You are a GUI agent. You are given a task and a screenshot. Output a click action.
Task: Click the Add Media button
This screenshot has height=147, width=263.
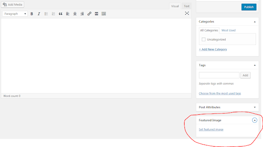point(13,4)
